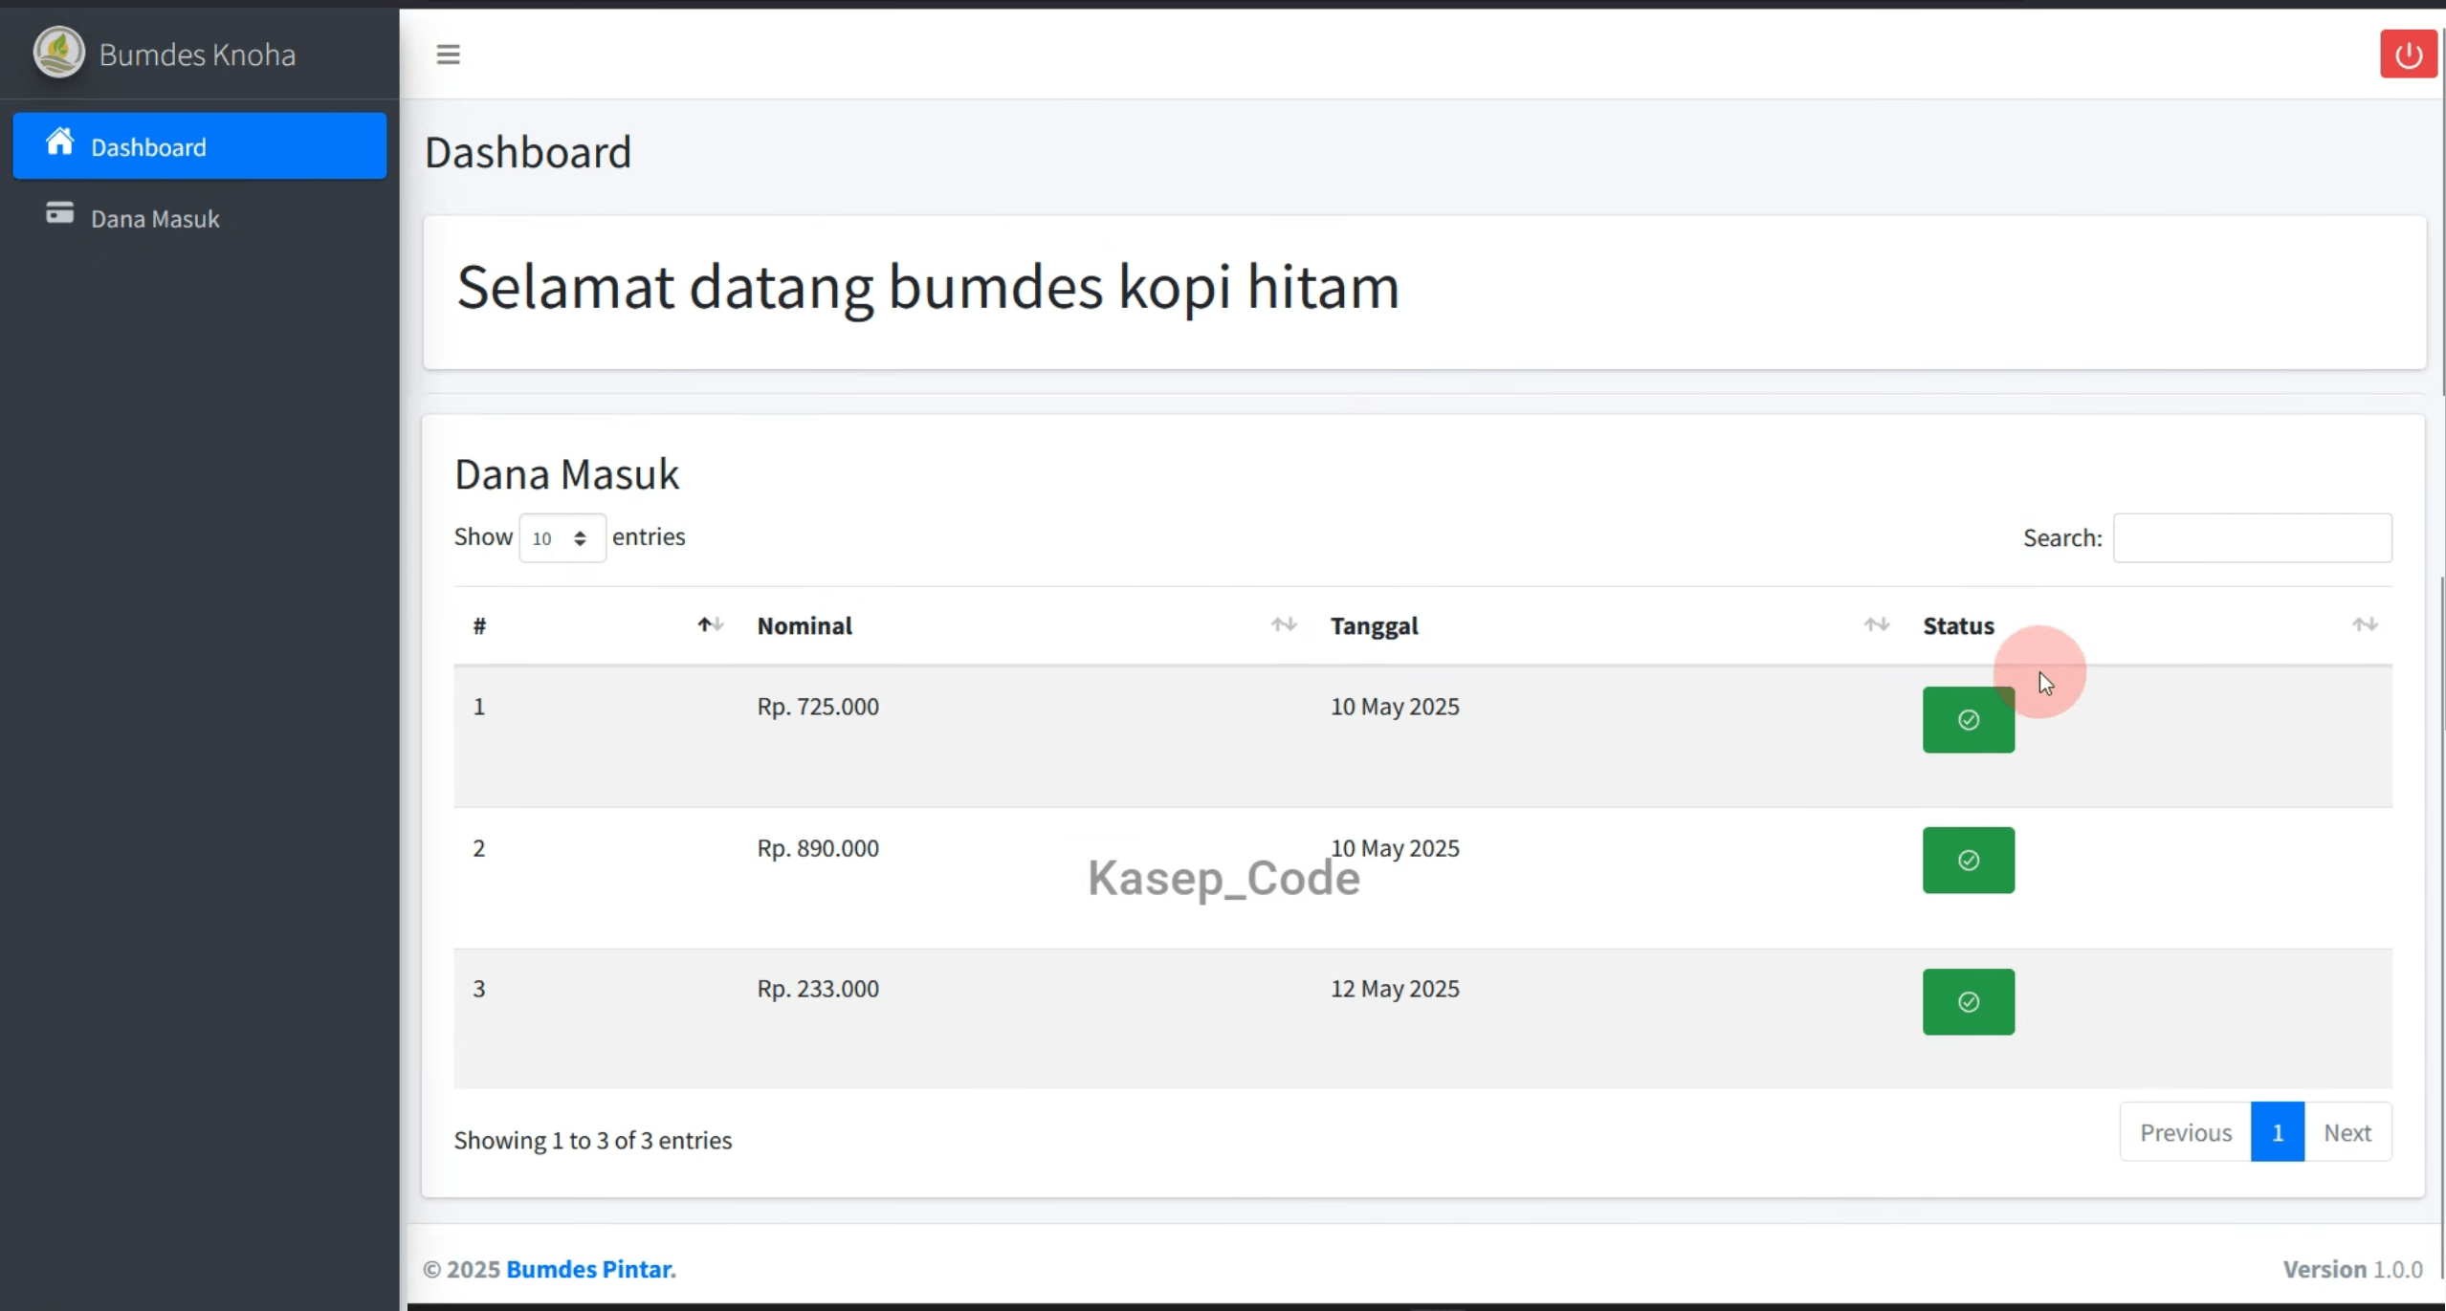The height and width of the screenshot is (1311, 2446).
Task: Click green check status for Rp. 890.000
Action: [1968, 861]
